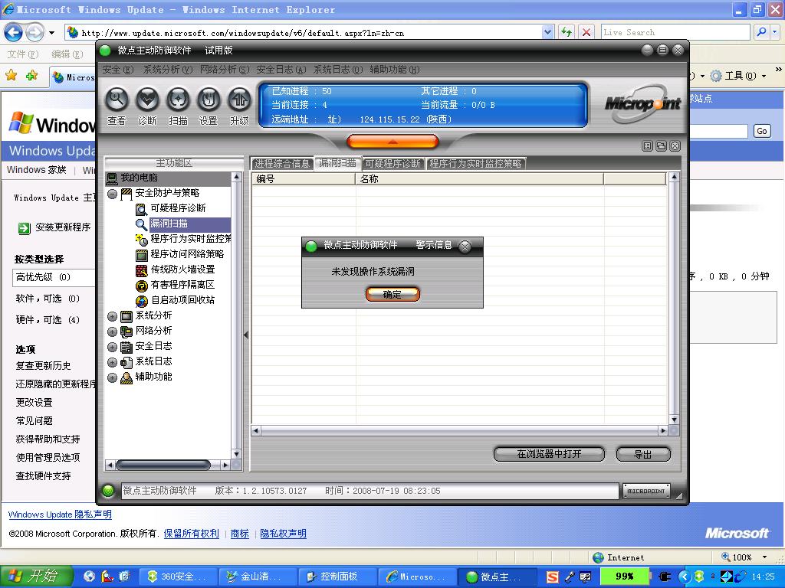Collapse the sidebar using the splitter arrow

pyautogui.click(x=246, y=335)
